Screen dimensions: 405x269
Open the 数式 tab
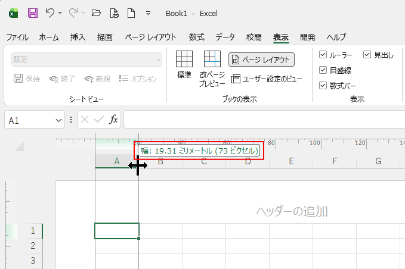197,37
